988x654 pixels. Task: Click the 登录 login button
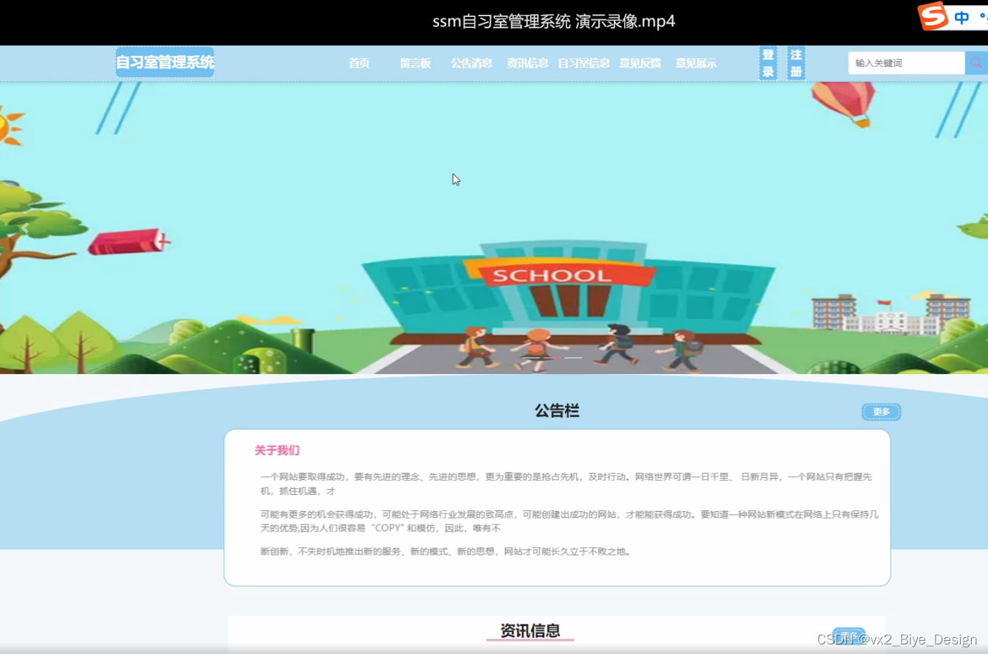point(768,63)
